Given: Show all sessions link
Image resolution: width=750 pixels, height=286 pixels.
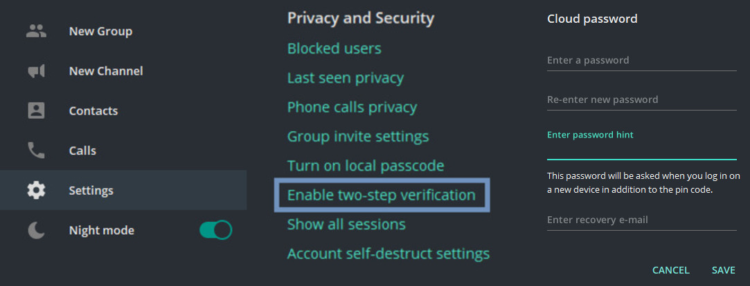Looking at the screenshot, I should point(346,225).
